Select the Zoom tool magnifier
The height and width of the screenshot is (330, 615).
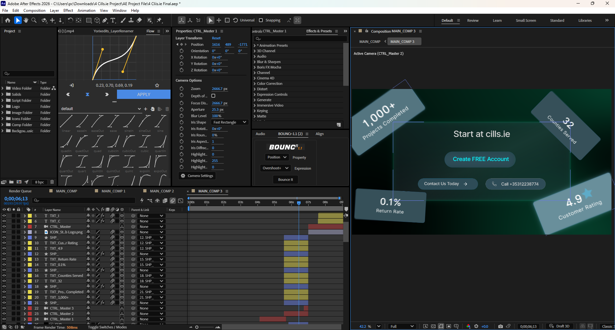pyautogui.click(x=34, y=20)
